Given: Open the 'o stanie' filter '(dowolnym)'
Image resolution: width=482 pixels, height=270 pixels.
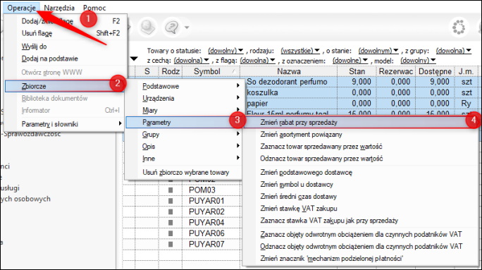Looking at the screenshot, I should tap(378, 51).
